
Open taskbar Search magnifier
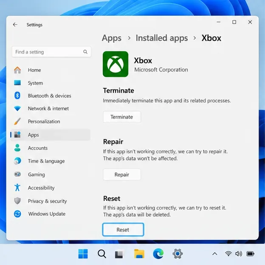coord(102,254)
